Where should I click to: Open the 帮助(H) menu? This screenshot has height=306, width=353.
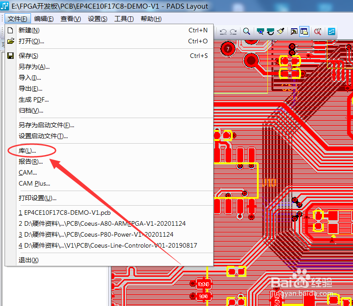pyautogui.click(x=151, y=19)
